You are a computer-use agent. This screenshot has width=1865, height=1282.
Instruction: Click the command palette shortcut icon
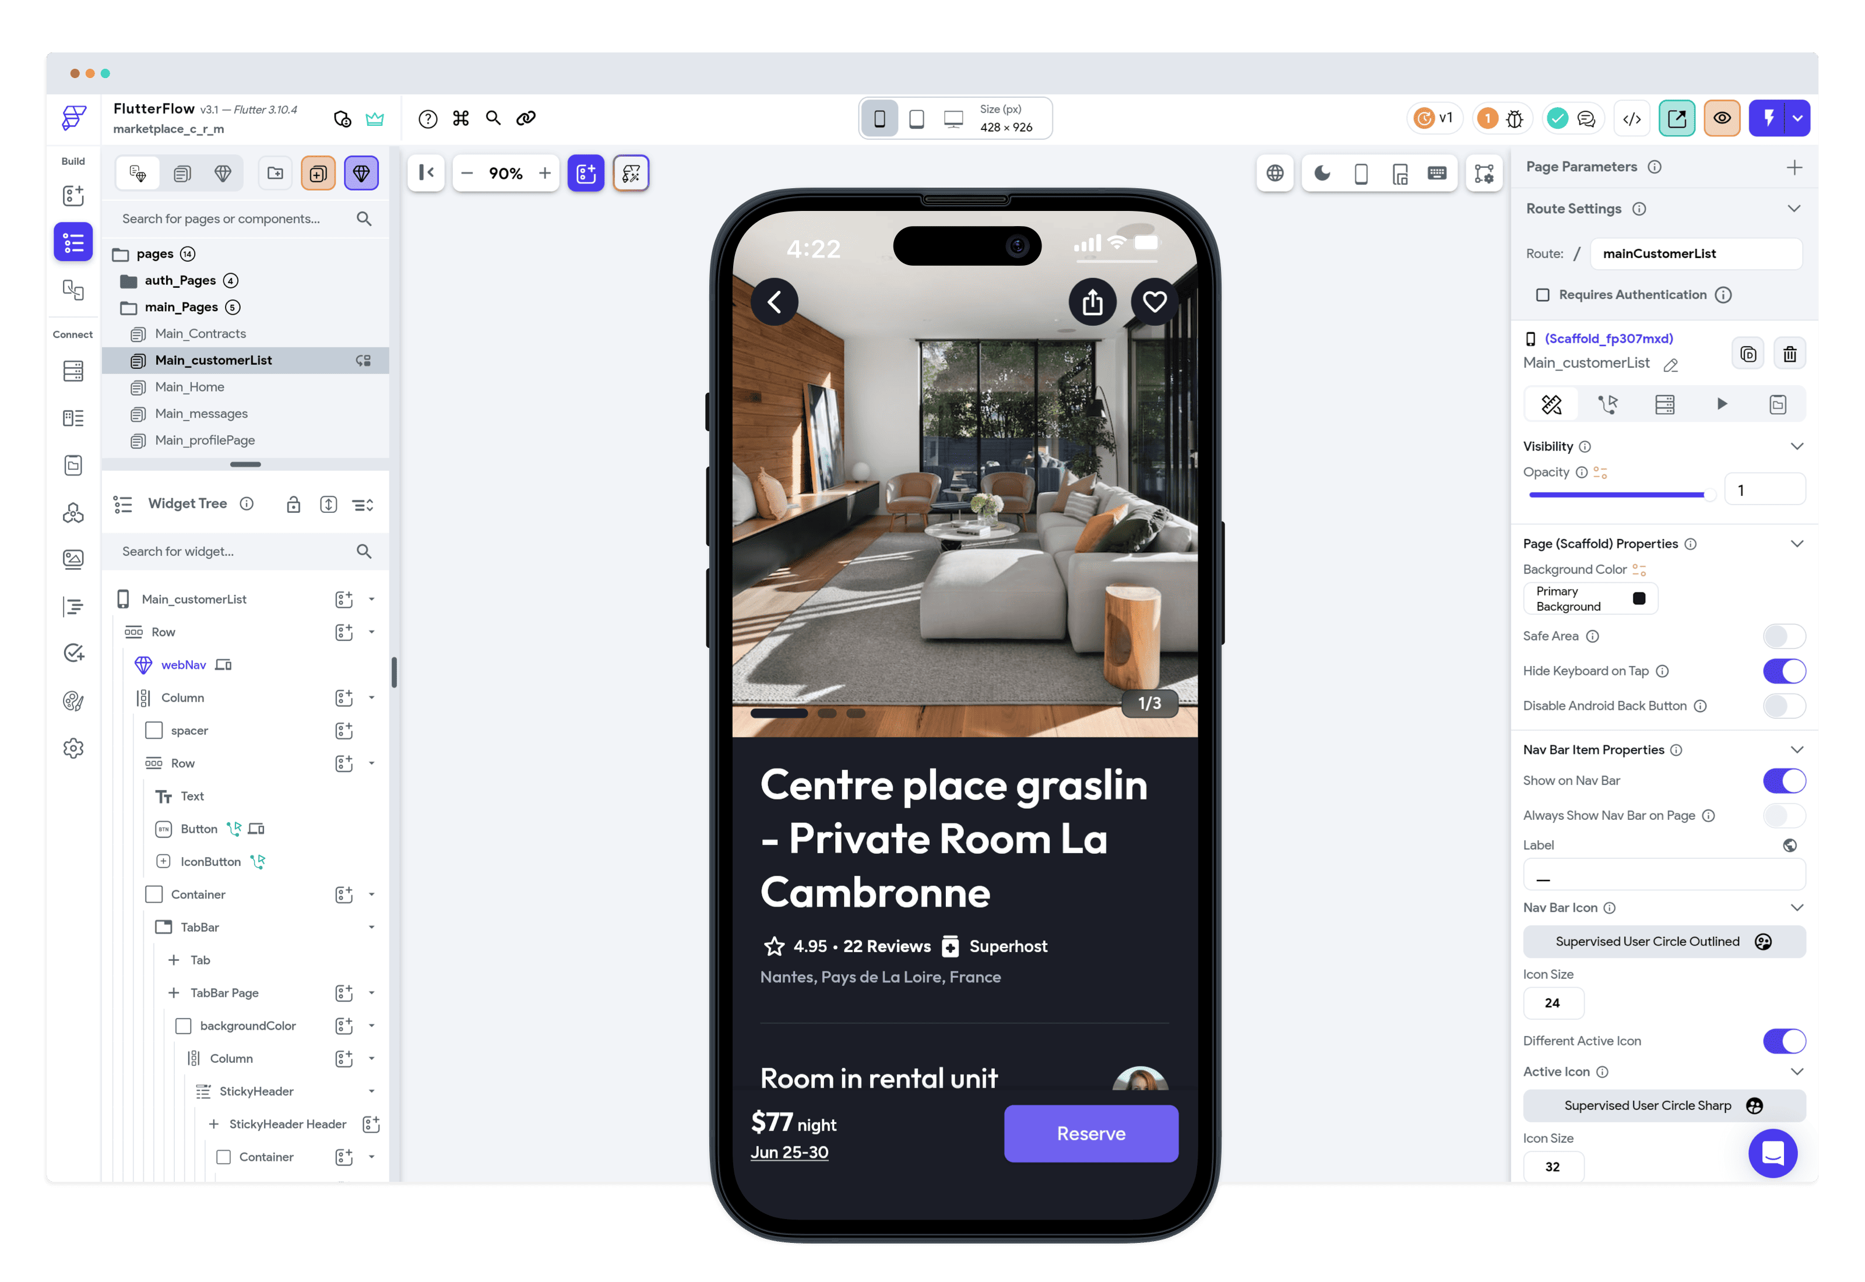460,119
